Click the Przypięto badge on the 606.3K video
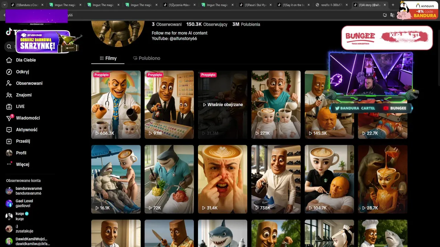The image size is (440, 247). [x=101, y=75]
